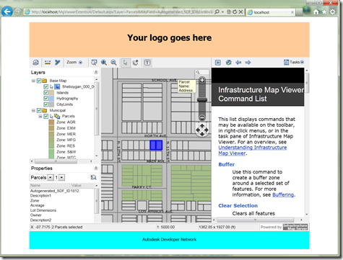Screen dimensions: 343x260
Task: Toggle the Sheboygan raster layer checkbox
Action: click(45, 86)
